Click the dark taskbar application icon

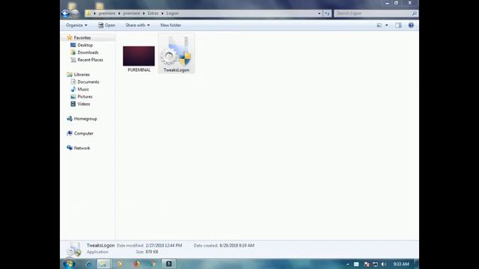[x=168, y=264]
